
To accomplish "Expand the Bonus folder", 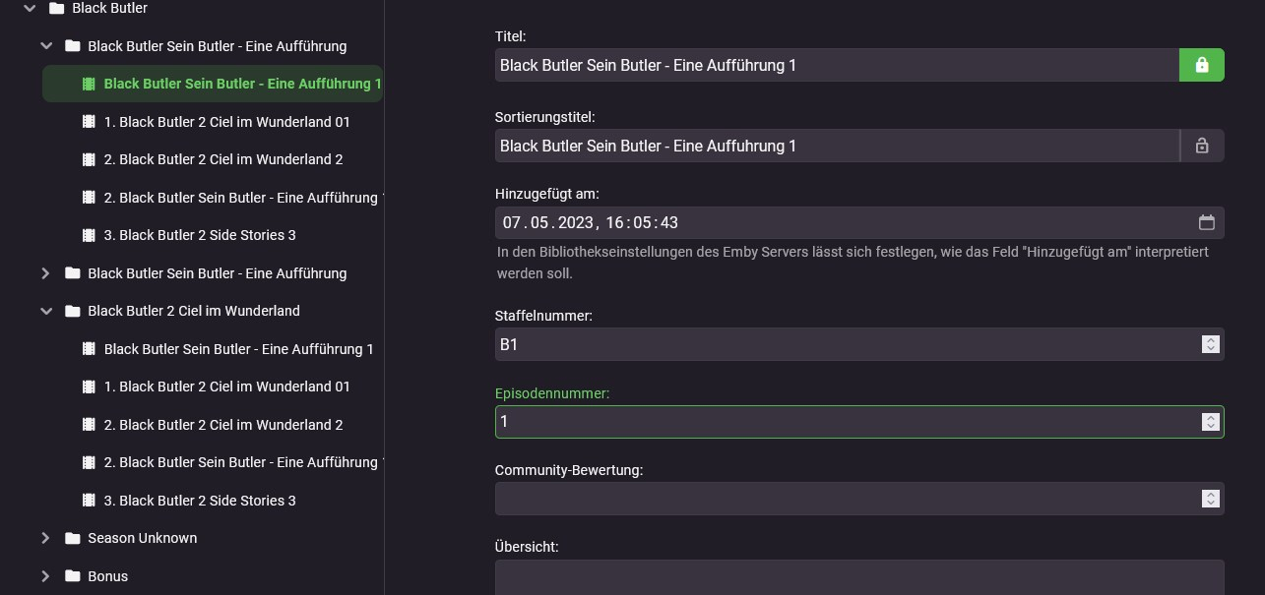I will (45, 576).
